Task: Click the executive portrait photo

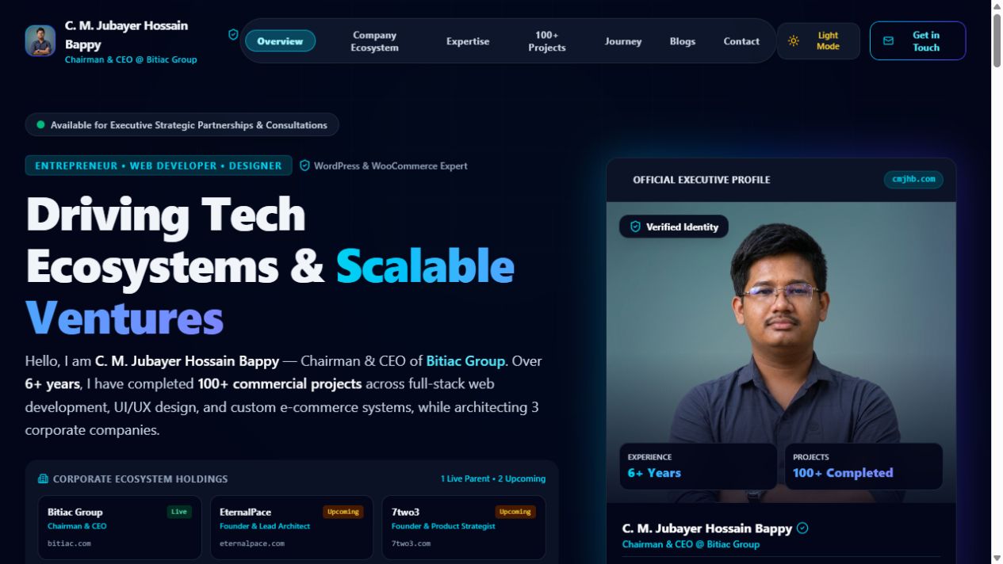Action: [781, 352]
